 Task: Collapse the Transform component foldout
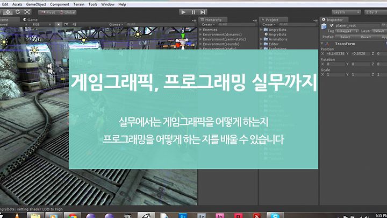pos(322,44)
